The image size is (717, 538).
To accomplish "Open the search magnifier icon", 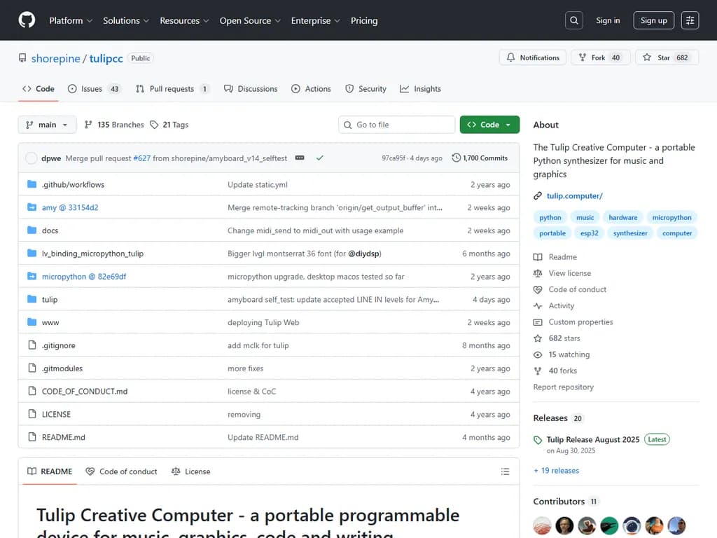I will pyautogui.click(x=574, y=20).
